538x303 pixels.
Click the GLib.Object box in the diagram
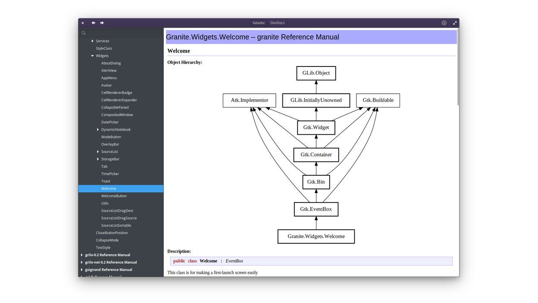click(x=316, y=73)
